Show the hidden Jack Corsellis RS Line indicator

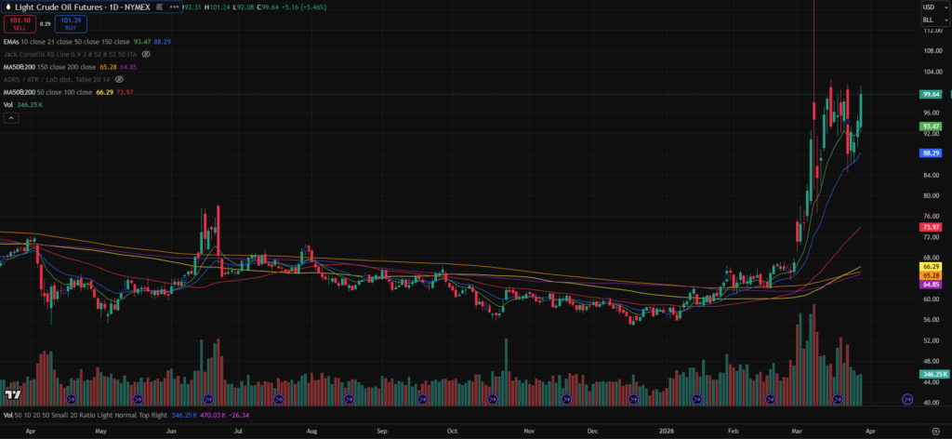point(146,54)
